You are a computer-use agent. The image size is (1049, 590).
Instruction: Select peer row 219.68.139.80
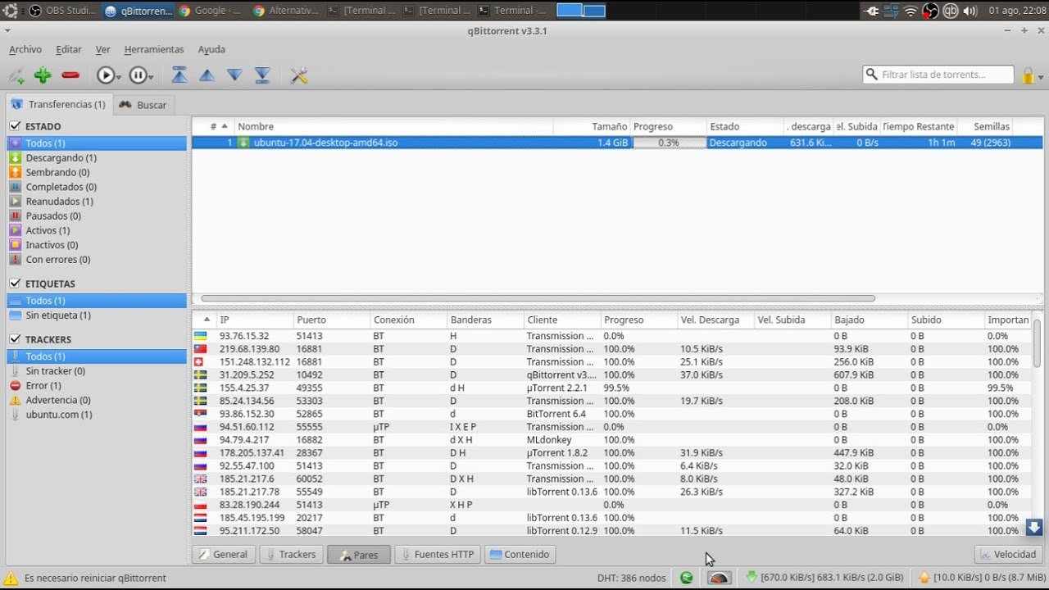pos(612,349)
